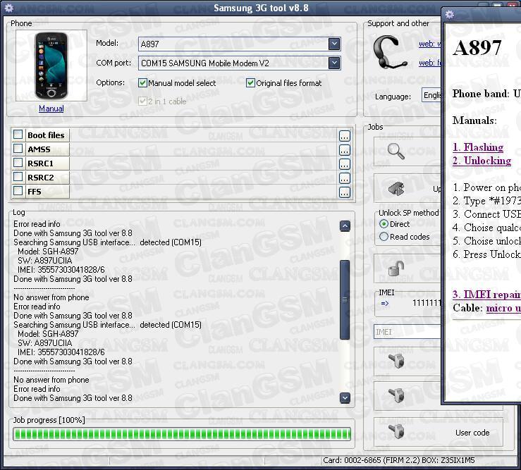The height and width of the screenshot is (470, 521).
Task: Browse for AMSS file with ellipsis button
Action: point(345,151)
